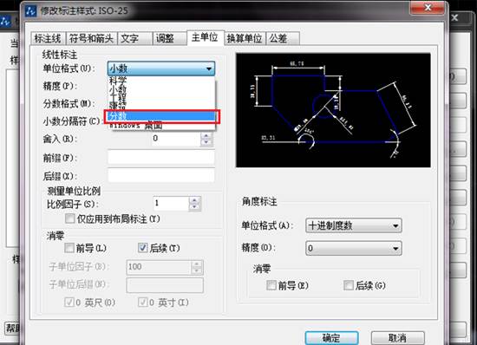The image size is (477, 345).
Task: Check angular 消零 前导(E) box
Action: pos(271,285)
